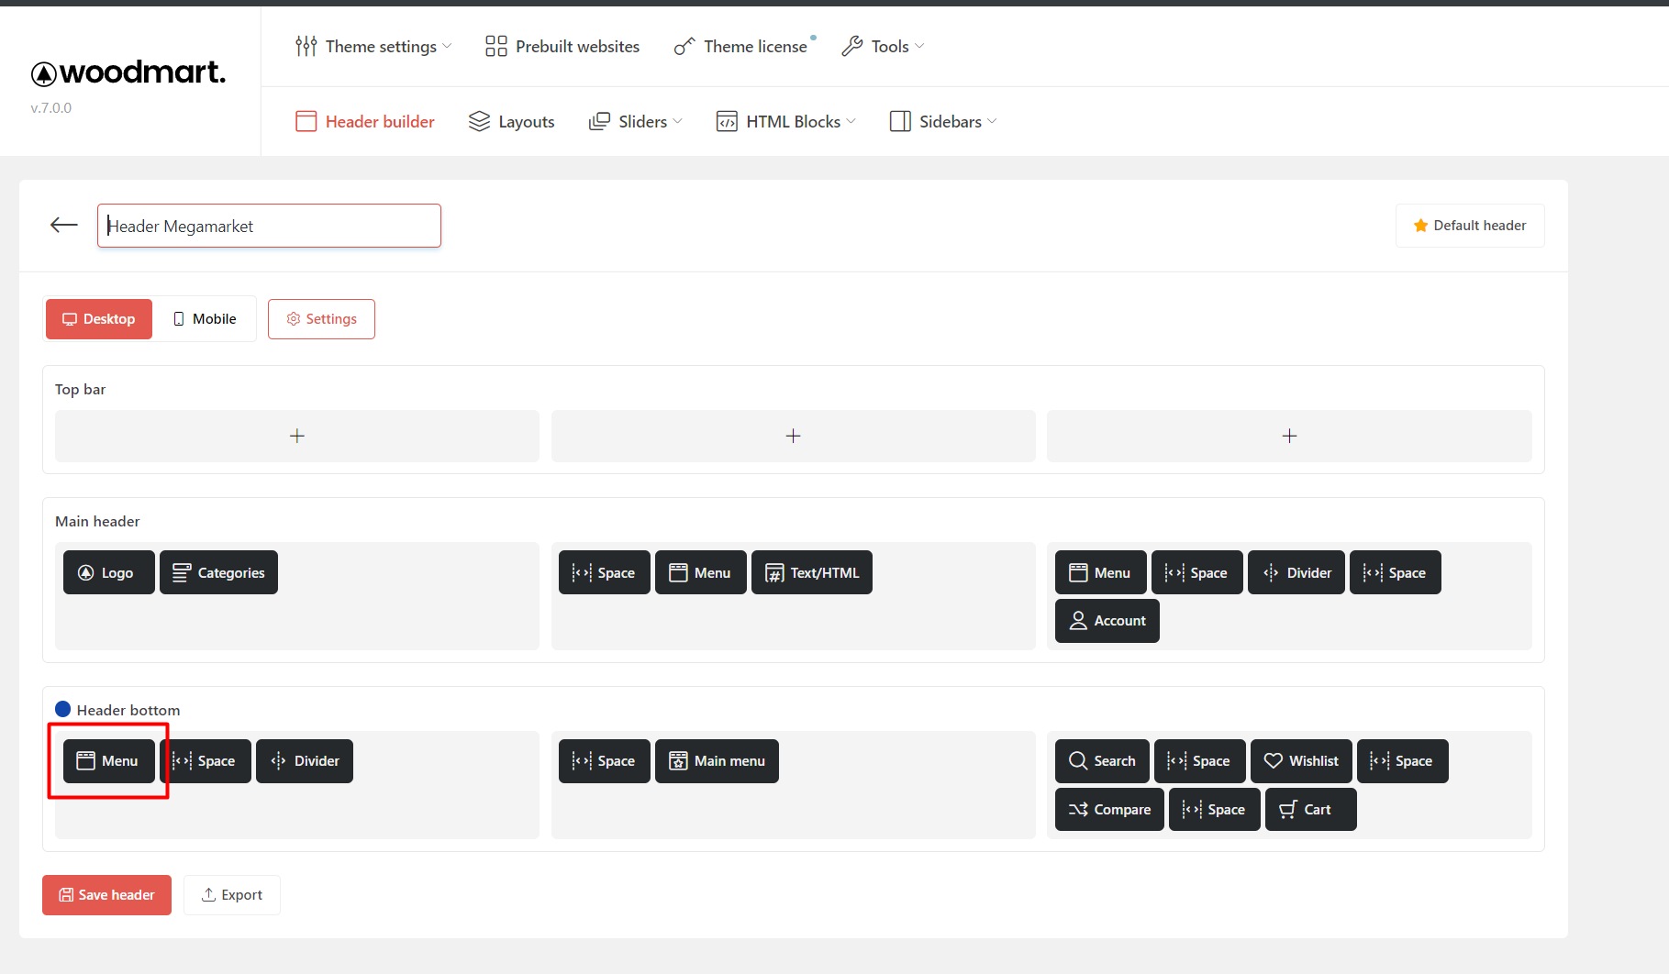The height and width of the screenshot is (974, 1669).
Task: Open Layouts section
Action: (512, 121)
